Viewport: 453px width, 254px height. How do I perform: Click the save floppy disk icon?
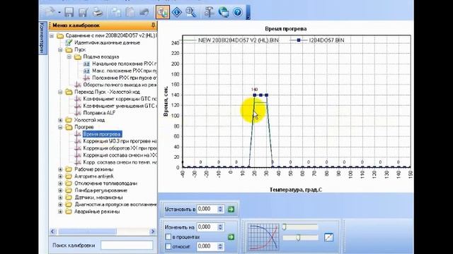point(69,12)
